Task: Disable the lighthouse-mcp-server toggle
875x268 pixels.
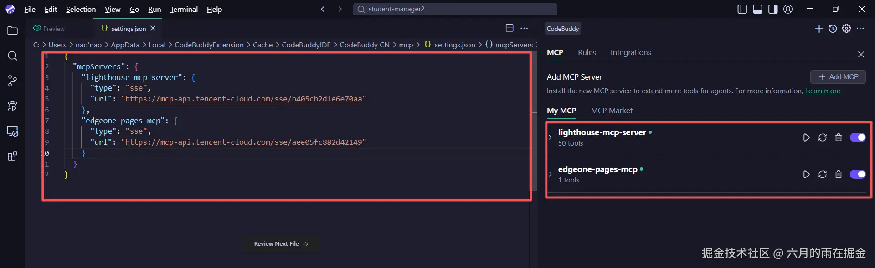Action: 858,137
